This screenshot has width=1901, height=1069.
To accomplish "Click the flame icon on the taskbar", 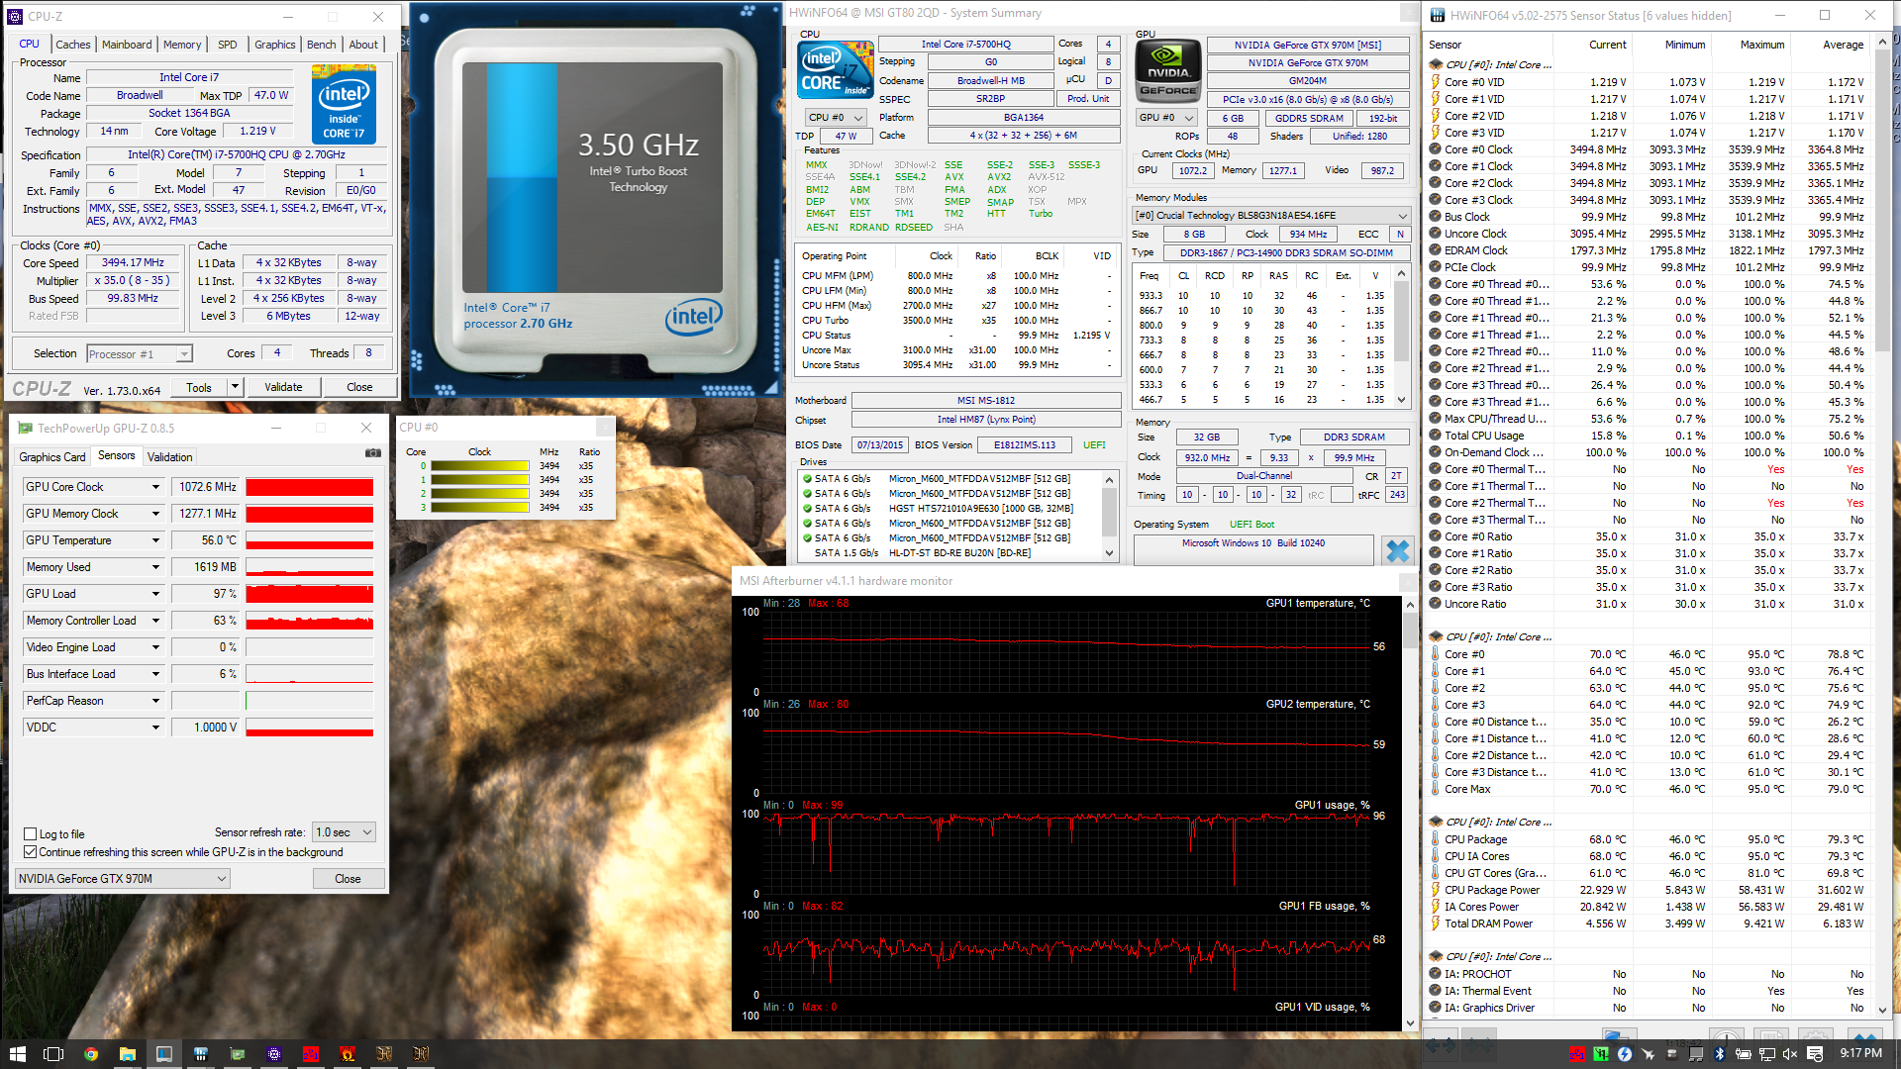I will [347, 1053].
